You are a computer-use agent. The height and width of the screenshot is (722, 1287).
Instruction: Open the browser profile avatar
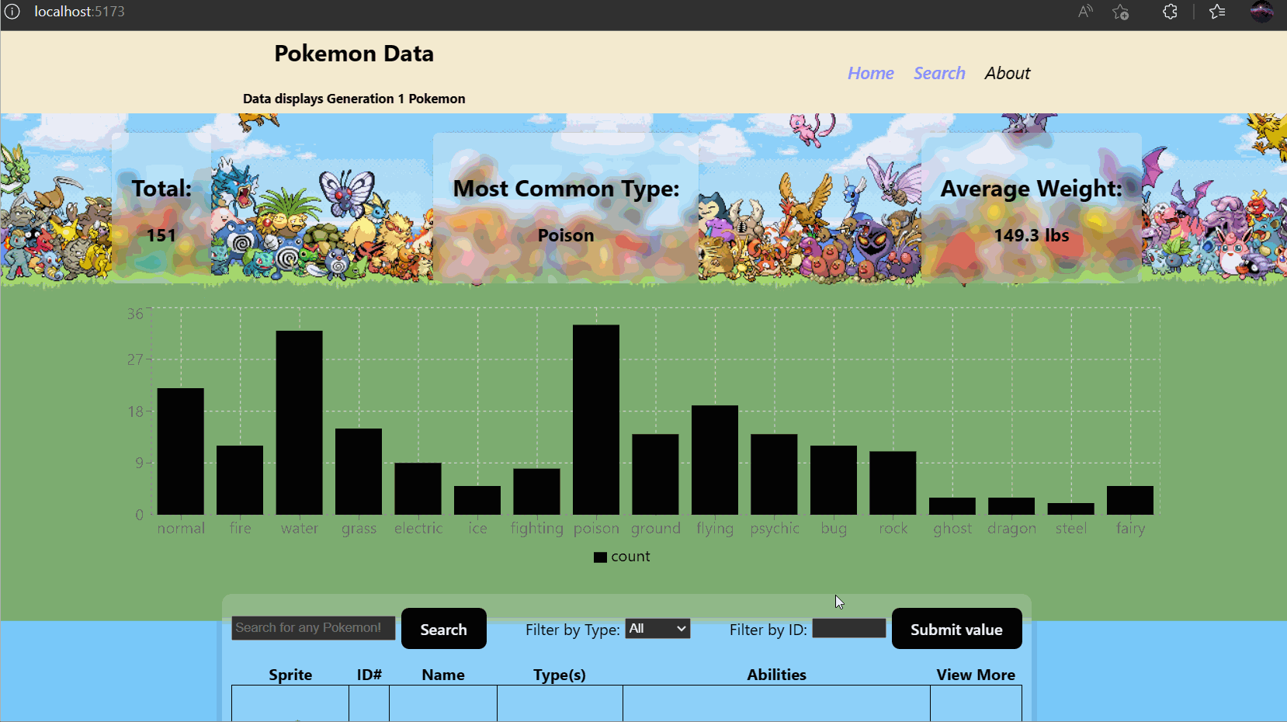(1261, 12)
